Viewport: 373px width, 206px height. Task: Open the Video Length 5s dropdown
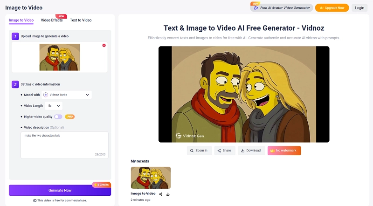[x=54, y=106]
